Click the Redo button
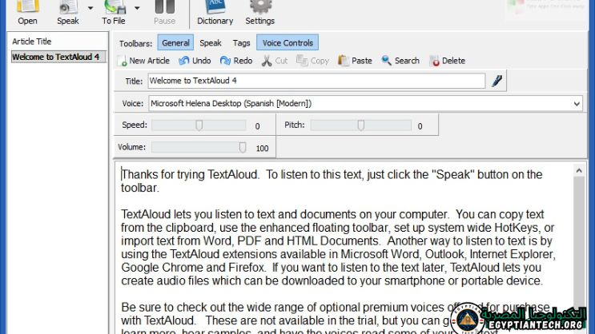Viewport: 595px width, 334px height. pyautogui.click(x=236, y=61)
